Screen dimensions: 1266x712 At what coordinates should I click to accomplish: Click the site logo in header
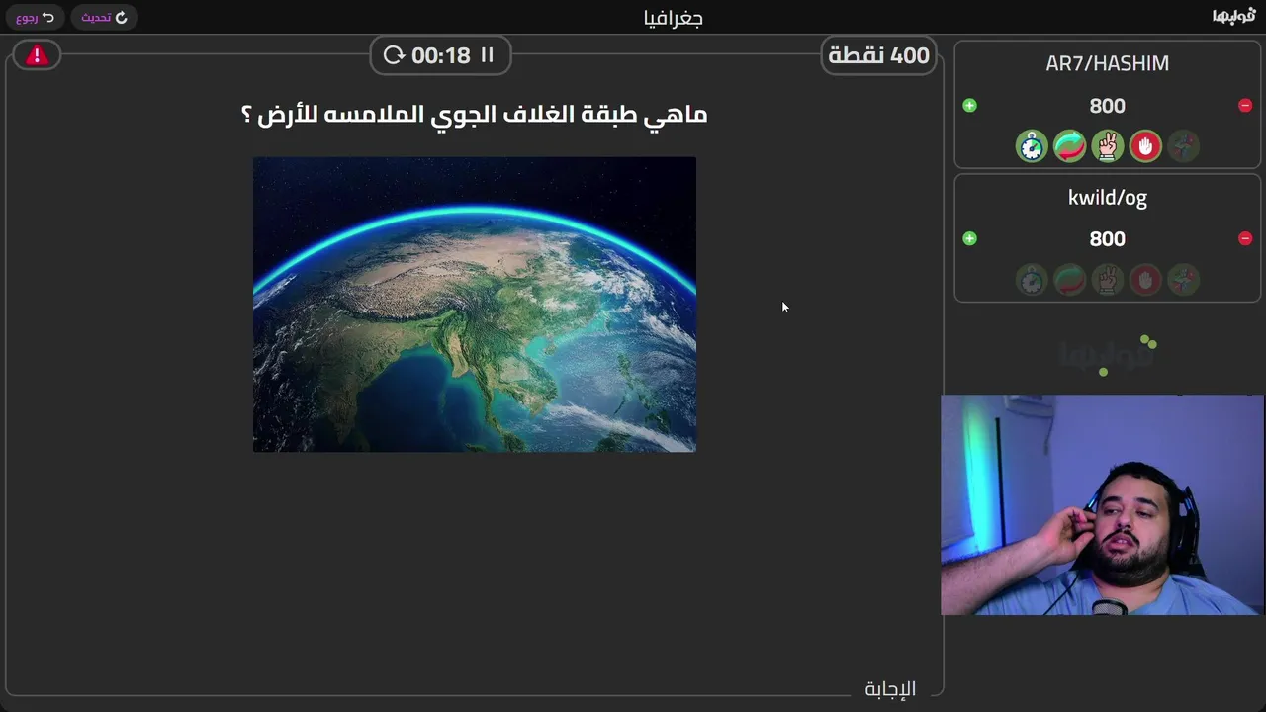[x=1233, y=16]
